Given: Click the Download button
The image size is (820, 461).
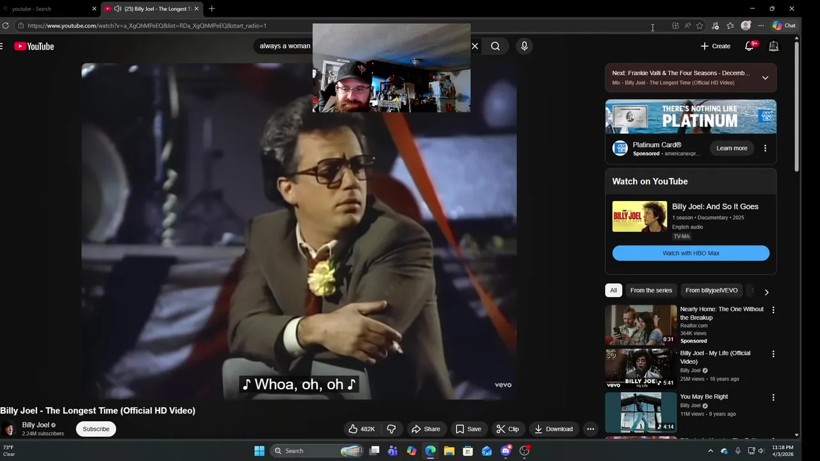Looking at the screenshot, I should point(553,429).
